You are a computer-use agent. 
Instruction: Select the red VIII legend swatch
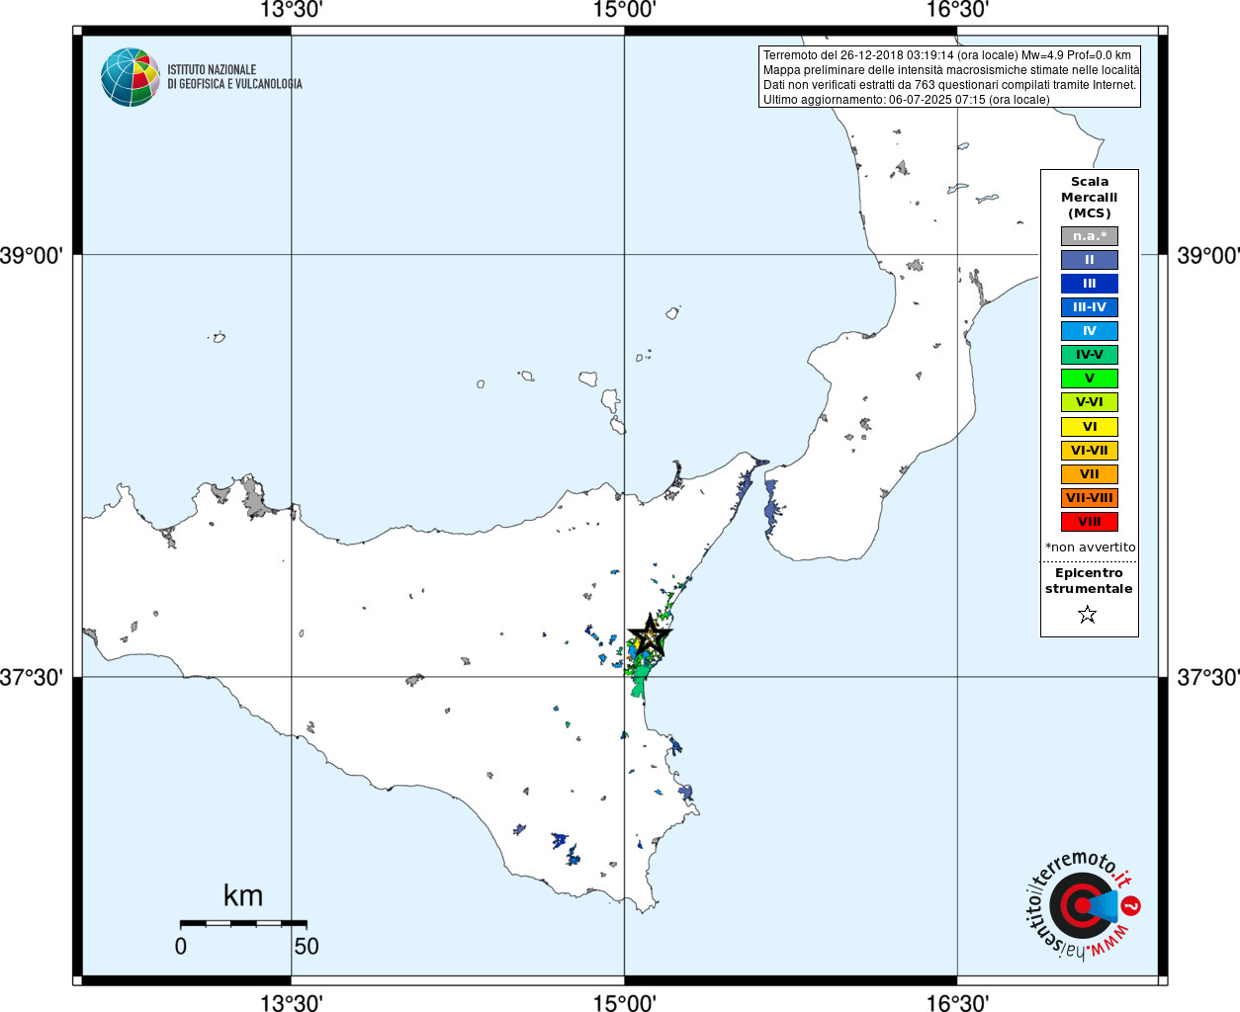[x=1090, y=522]
